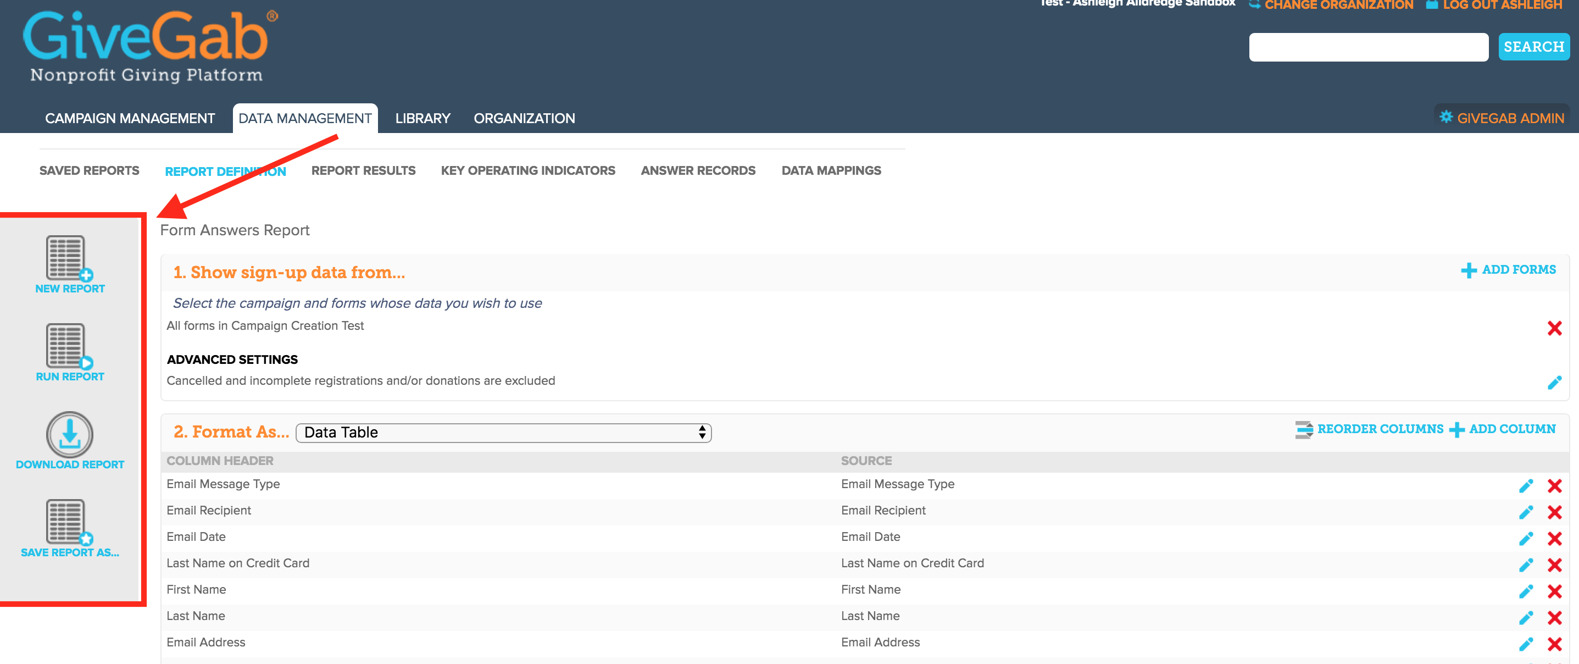Delete the Last Name column
The height and width of the screenshot is (664, 1579).
pos(1554,618)
